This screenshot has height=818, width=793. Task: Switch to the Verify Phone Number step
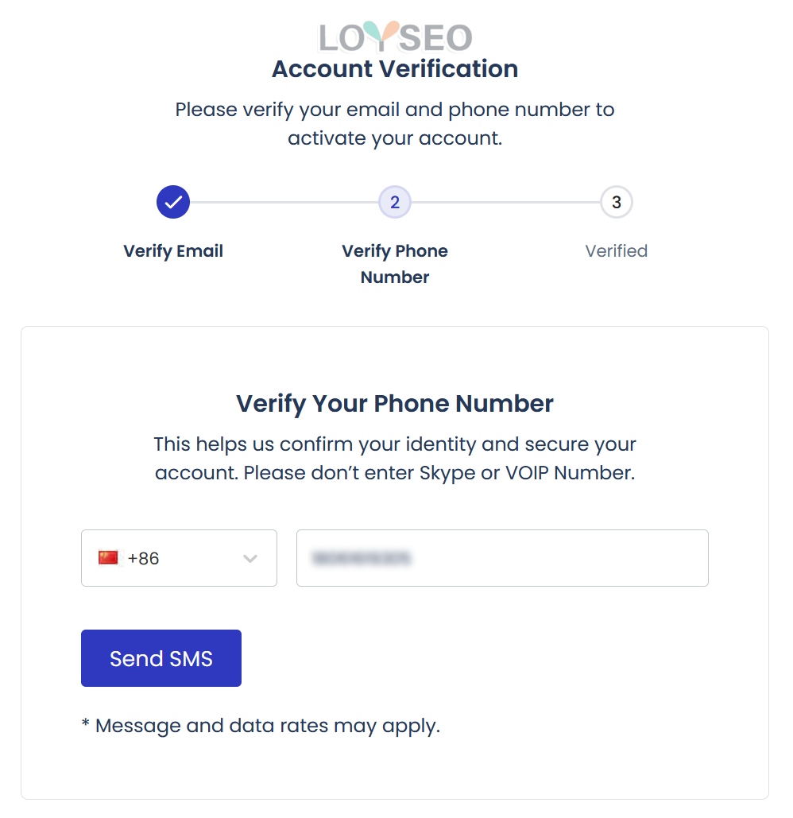coord(395,264)
